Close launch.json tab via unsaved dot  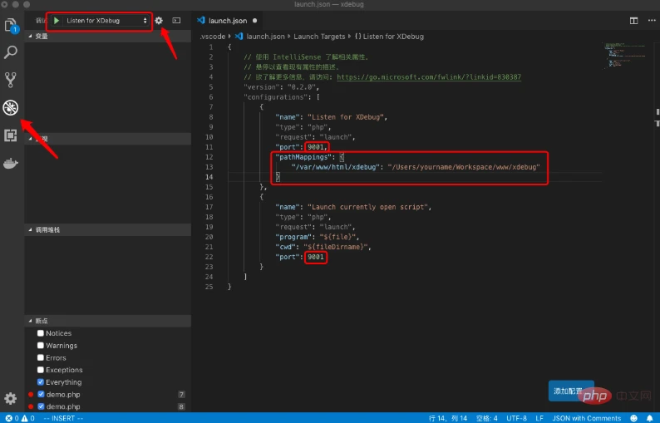coord(254,21)
